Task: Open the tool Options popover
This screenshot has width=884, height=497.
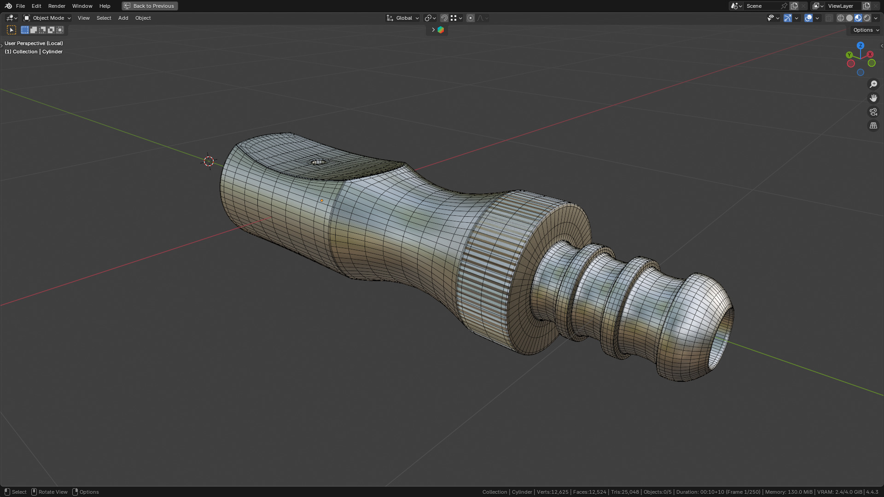Action: click(x=866, y=30)
